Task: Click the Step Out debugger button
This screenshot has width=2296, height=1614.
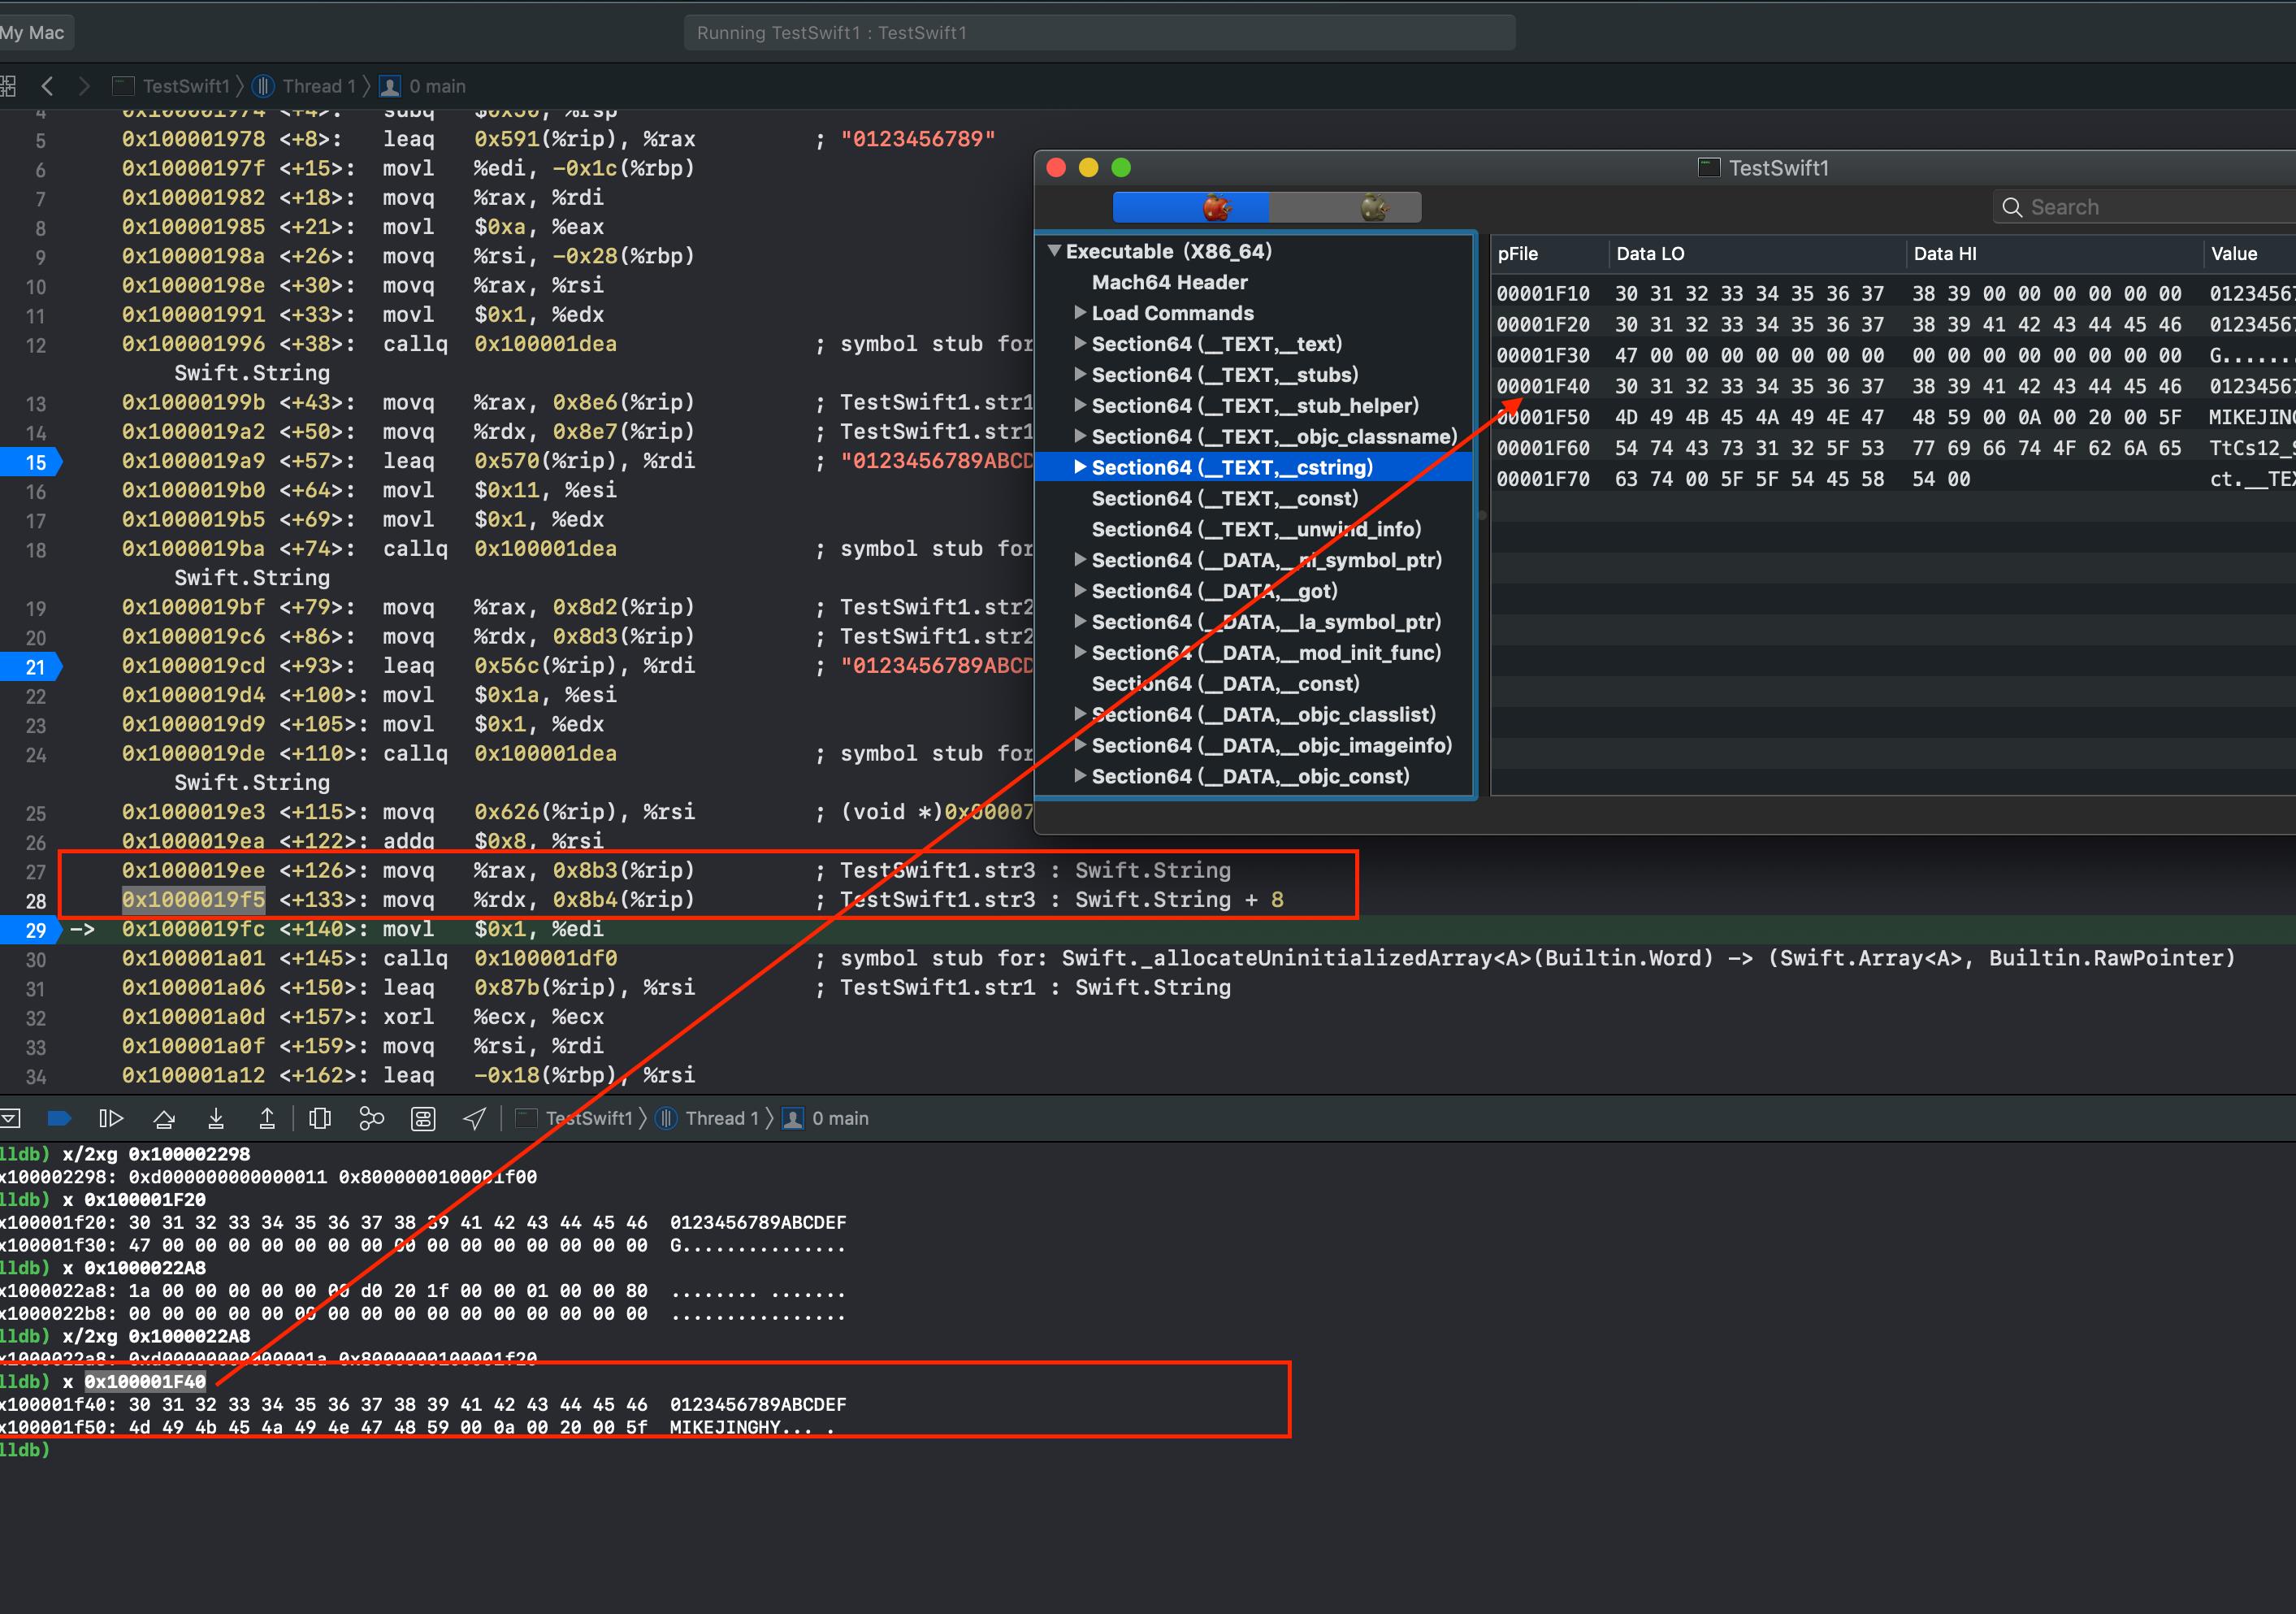Action: coord(267,1118)
